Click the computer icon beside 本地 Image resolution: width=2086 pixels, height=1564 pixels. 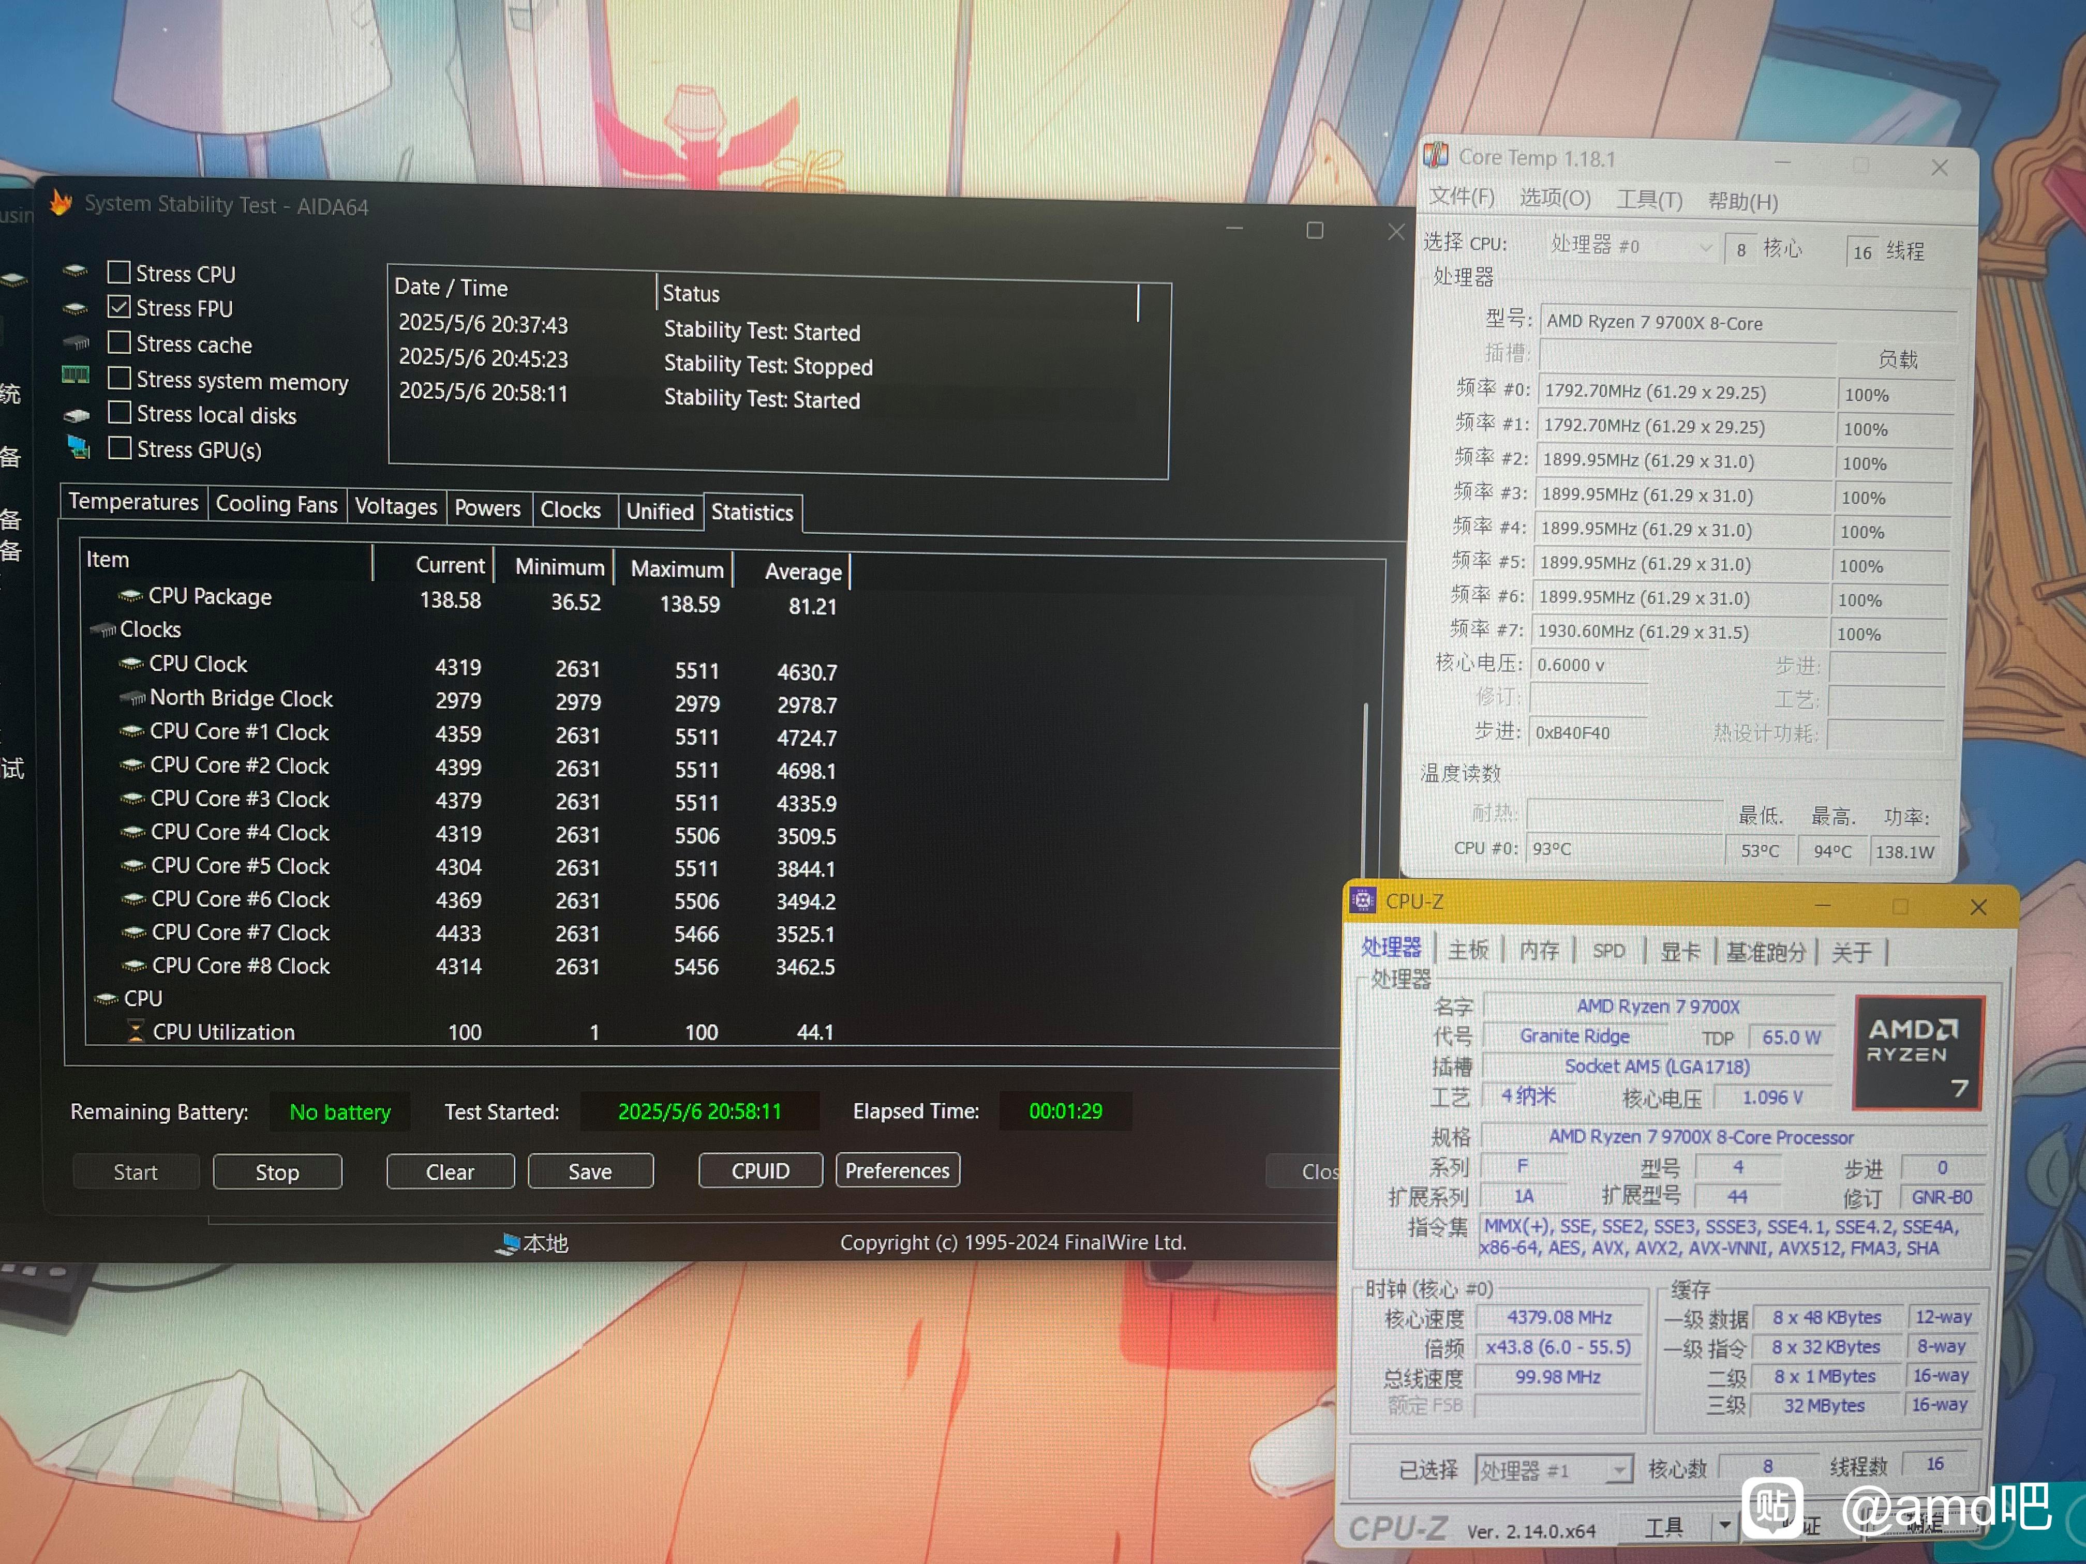508,1243
